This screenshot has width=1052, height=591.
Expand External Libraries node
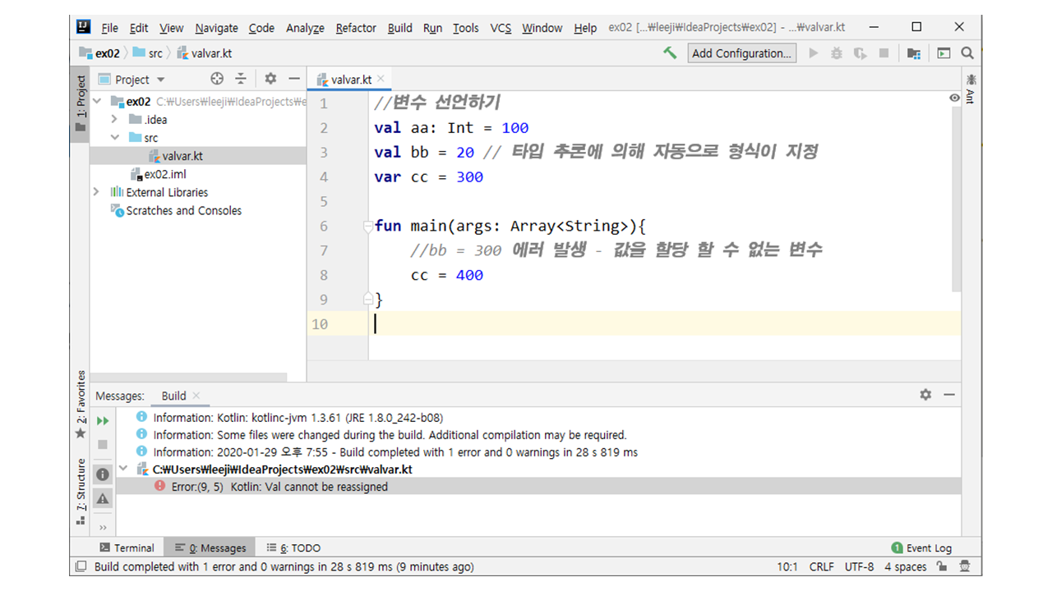97,192
